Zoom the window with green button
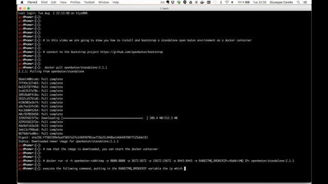 coord(29,8)
